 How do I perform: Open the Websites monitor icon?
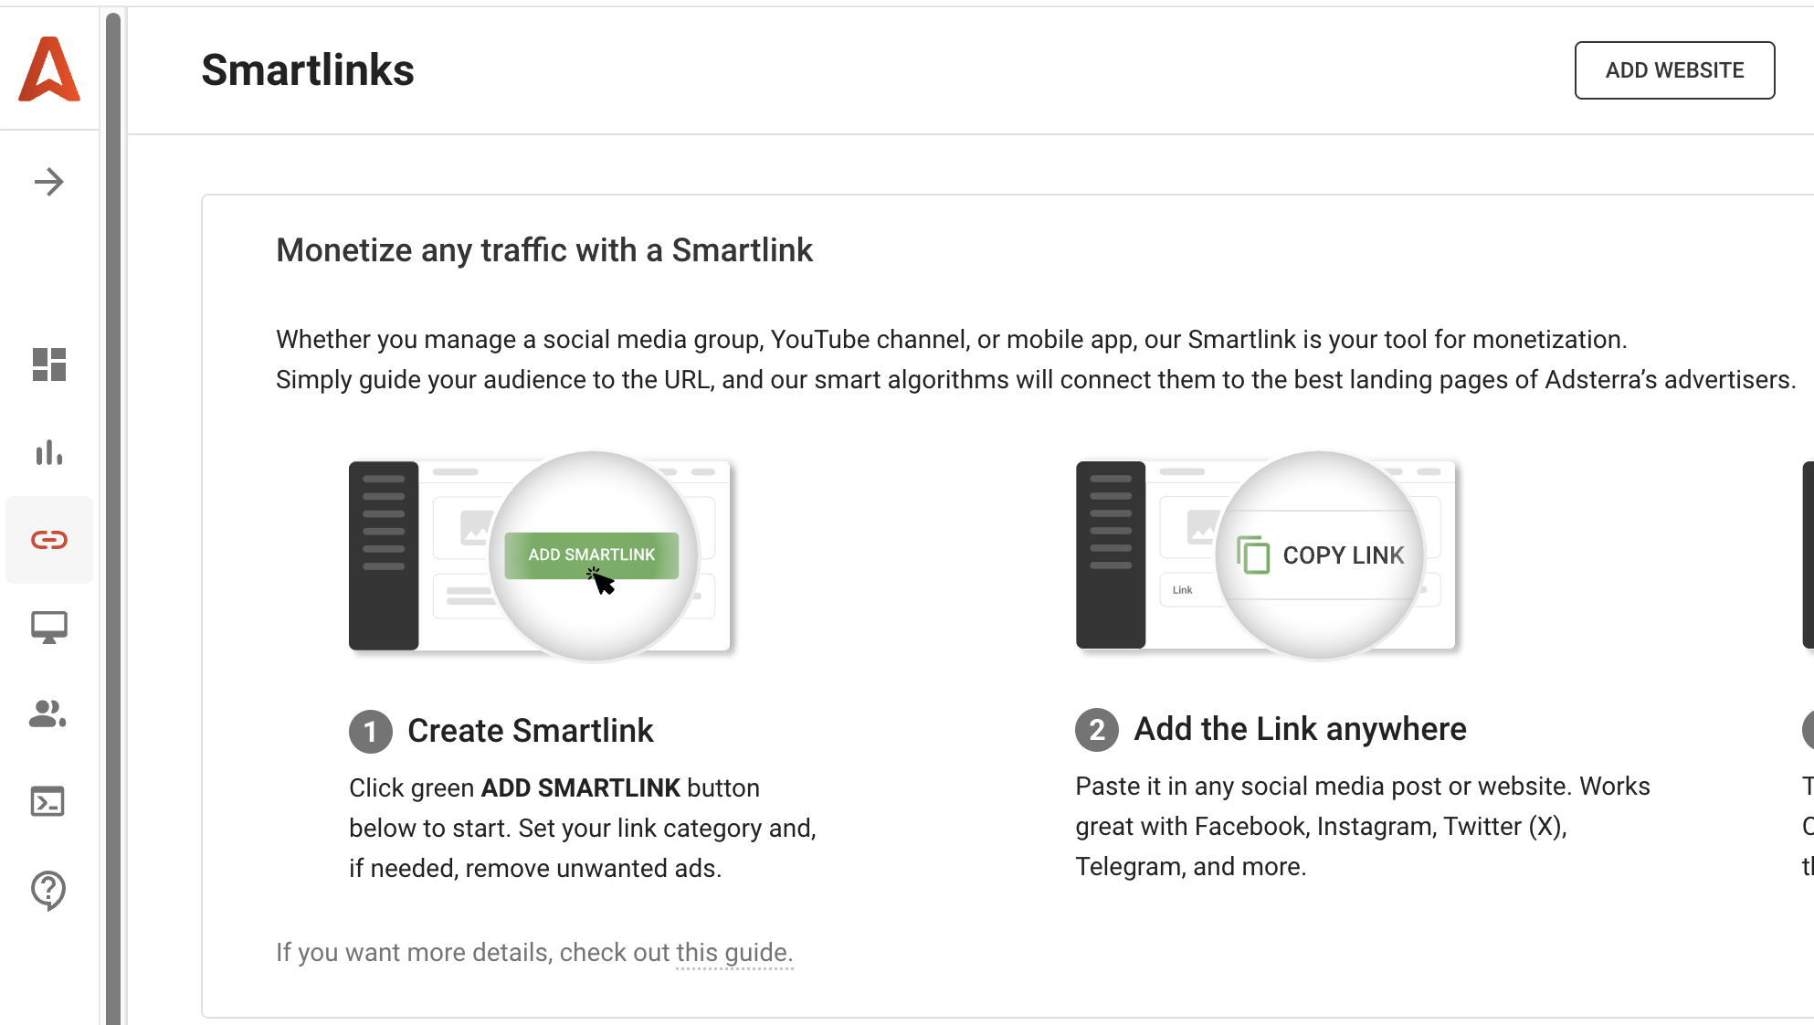pyautogui.click(x=49, y=628)
